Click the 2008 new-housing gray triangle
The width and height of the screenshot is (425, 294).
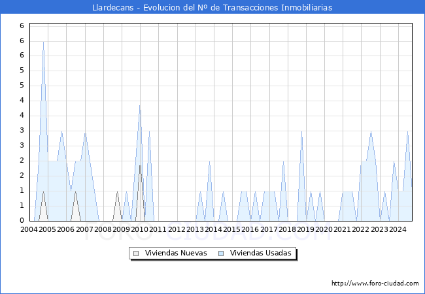(117, 206)
